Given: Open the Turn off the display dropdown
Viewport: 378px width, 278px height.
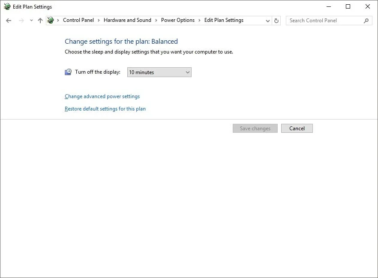Looking at the screenshot, I should tap(159, 72).
